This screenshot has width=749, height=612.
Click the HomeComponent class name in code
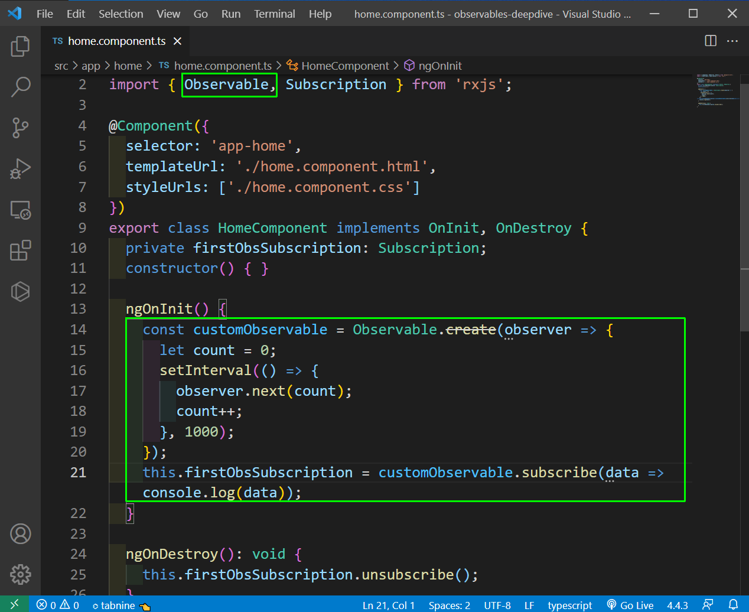(272, 228)
